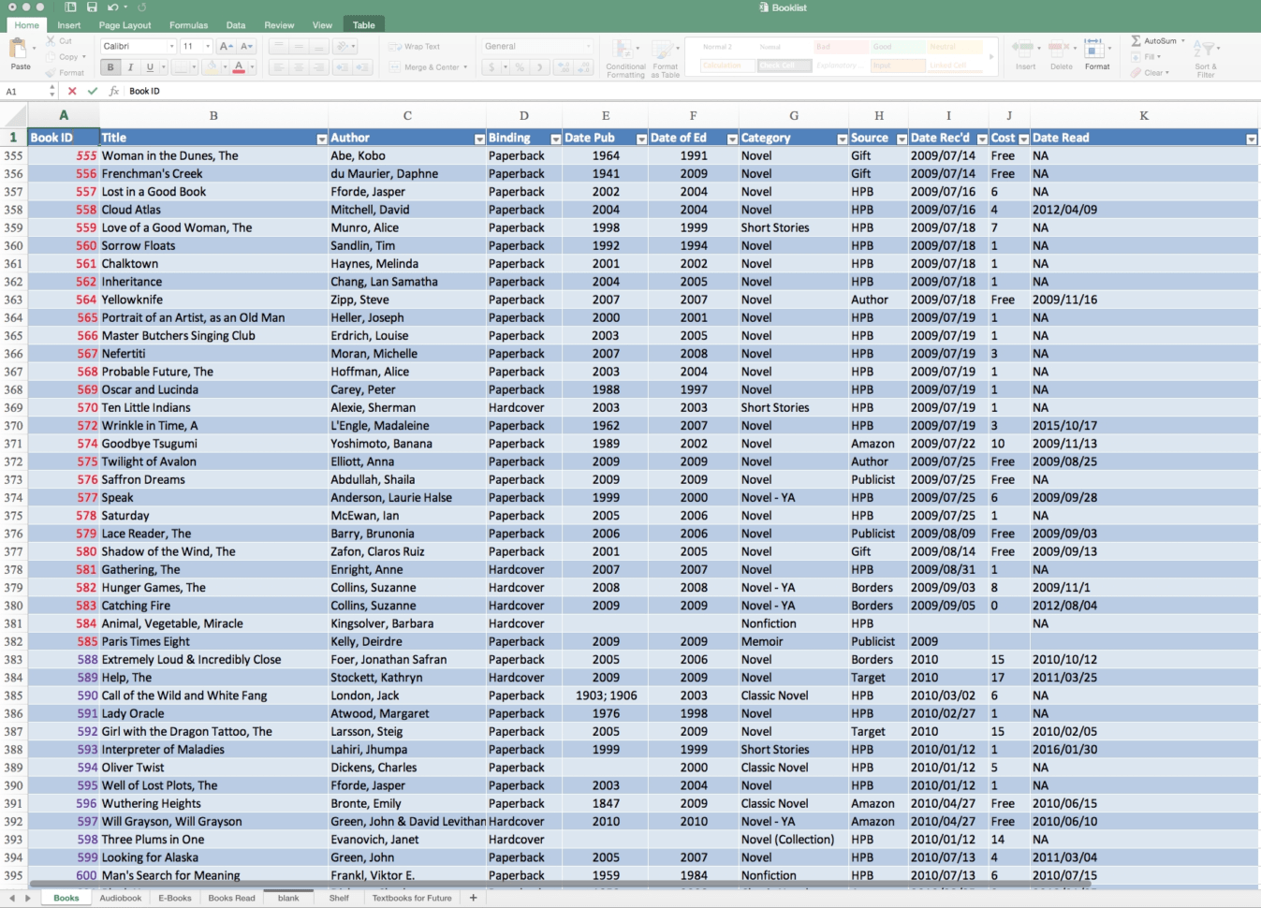Toggle bold formatting

pyautogui.click(x=110, y=66)
